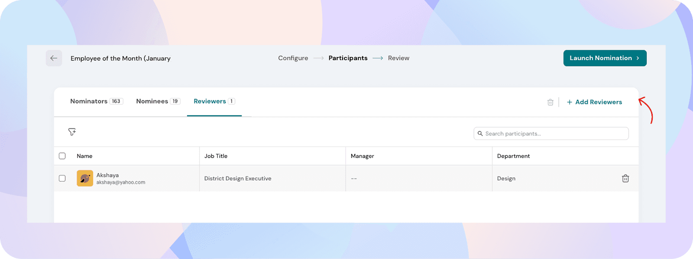Image resolution: width=693 pixels, height=259 pixels.
Task: Select the Reviewers tab
Action: click(x=214, y=101)
